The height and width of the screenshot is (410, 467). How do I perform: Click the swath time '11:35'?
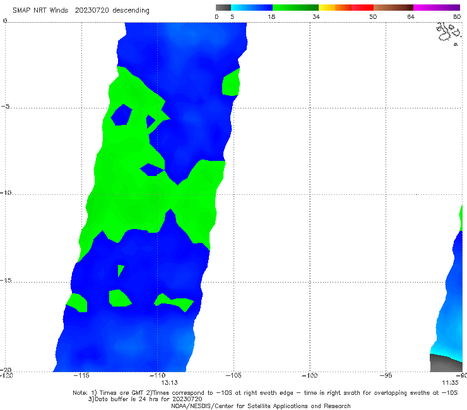pos(450,383)
